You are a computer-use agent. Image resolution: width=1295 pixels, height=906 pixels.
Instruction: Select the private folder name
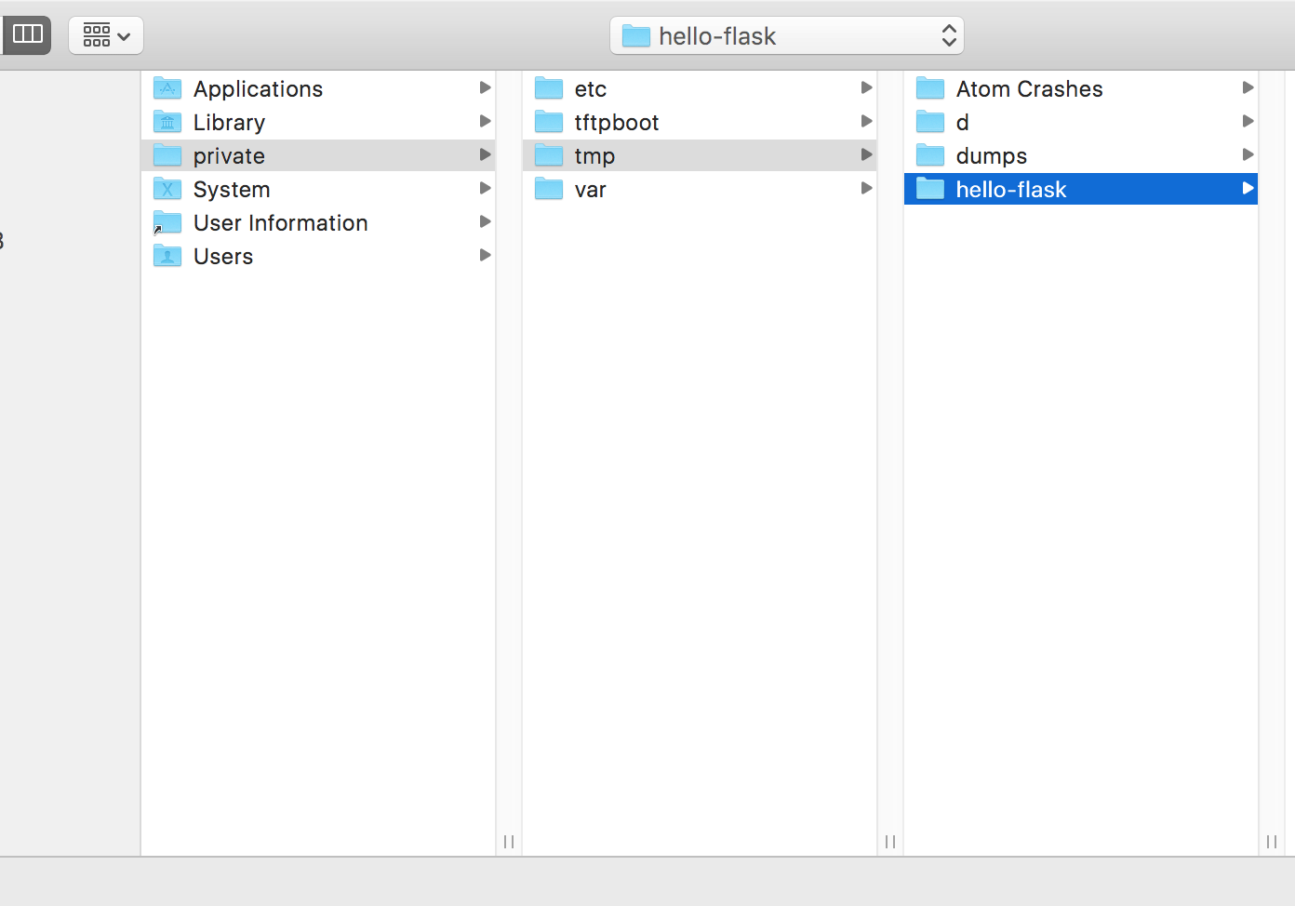click(x=229, y=156)
